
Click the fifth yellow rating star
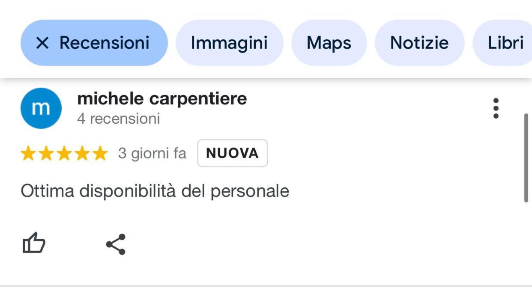tap(100, 153)
